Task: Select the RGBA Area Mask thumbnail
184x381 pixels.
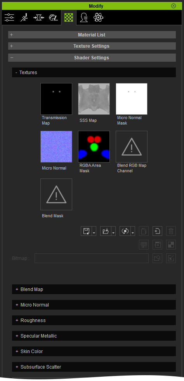Action: point(94,147)
